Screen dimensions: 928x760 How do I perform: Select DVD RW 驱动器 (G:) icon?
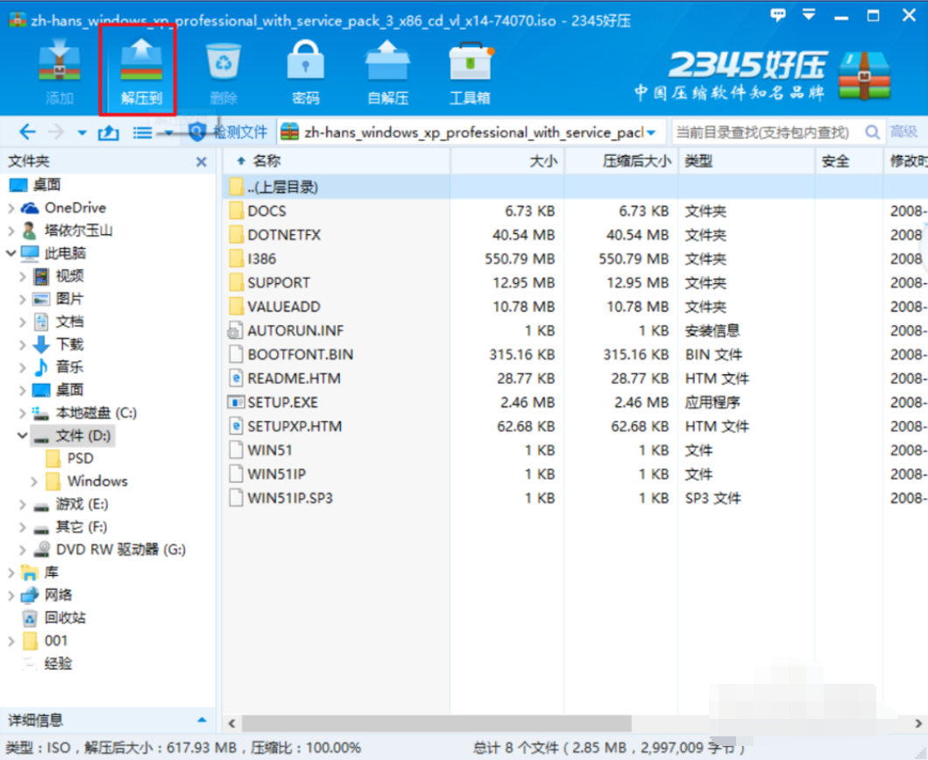41,550
